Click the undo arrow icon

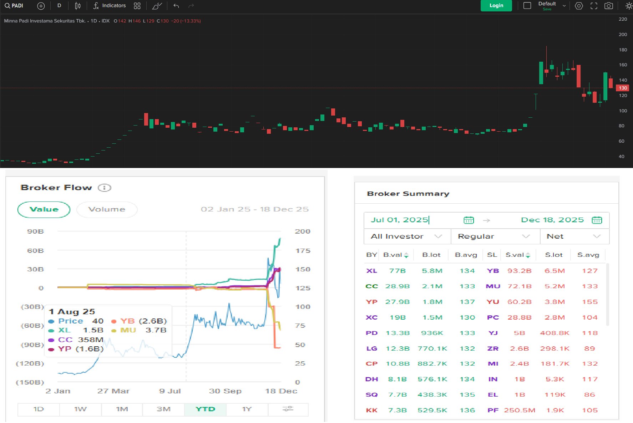tap(175, 6)
